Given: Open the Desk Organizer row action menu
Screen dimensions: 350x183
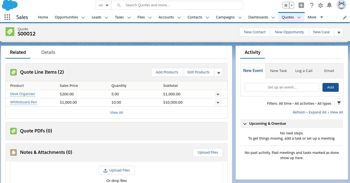Looking at the screenshot, I should [x=218, y=94].
